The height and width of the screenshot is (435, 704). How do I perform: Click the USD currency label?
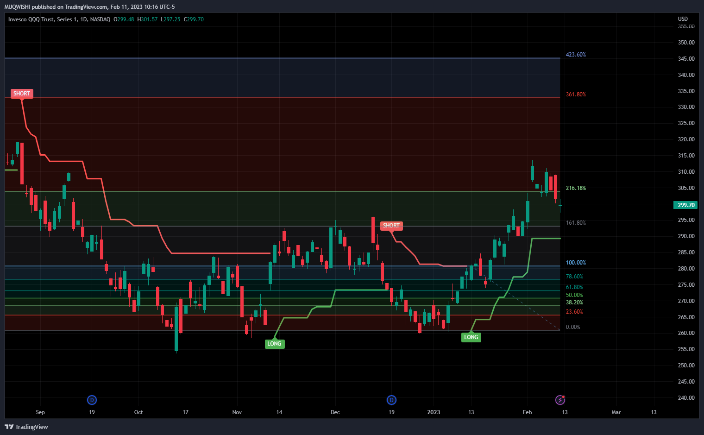point(683,19)
